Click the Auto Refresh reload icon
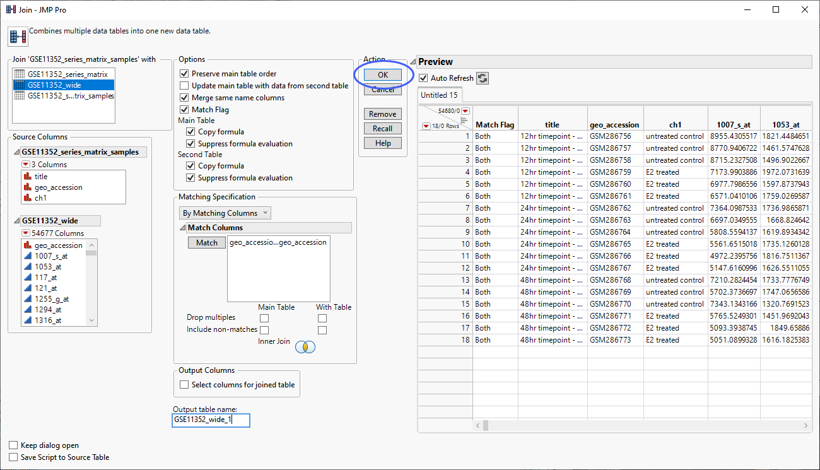The height and width of the screenshot is (470, 820). click(483, 78)
